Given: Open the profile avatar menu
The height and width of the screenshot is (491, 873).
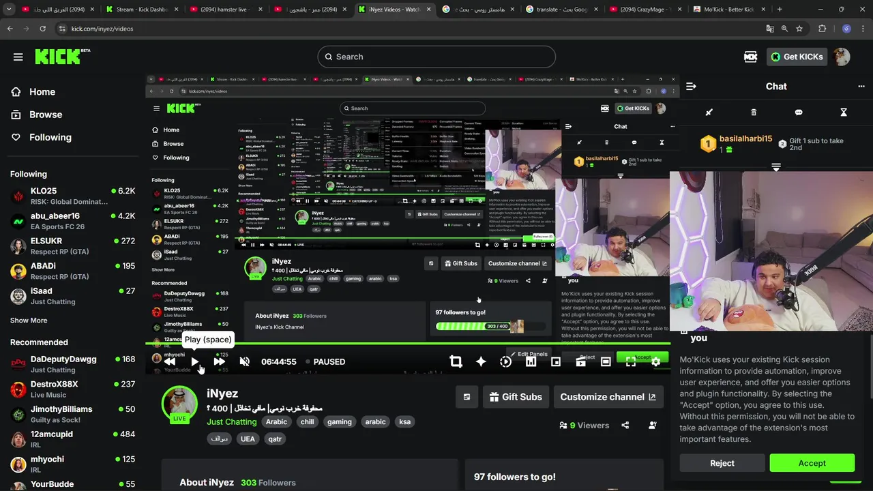Looking at the screenshot, I should coord(842,57).
